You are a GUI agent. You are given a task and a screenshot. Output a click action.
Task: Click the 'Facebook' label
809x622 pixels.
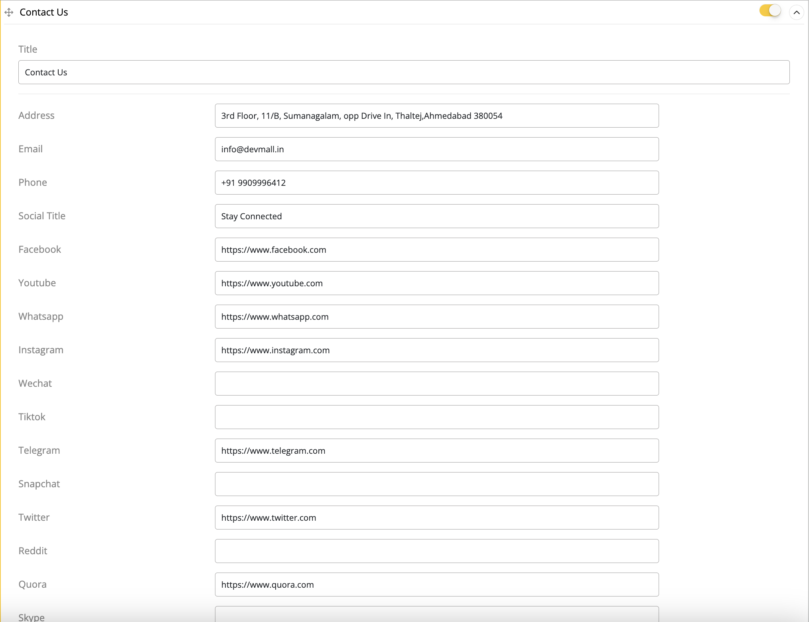point(39,249)
